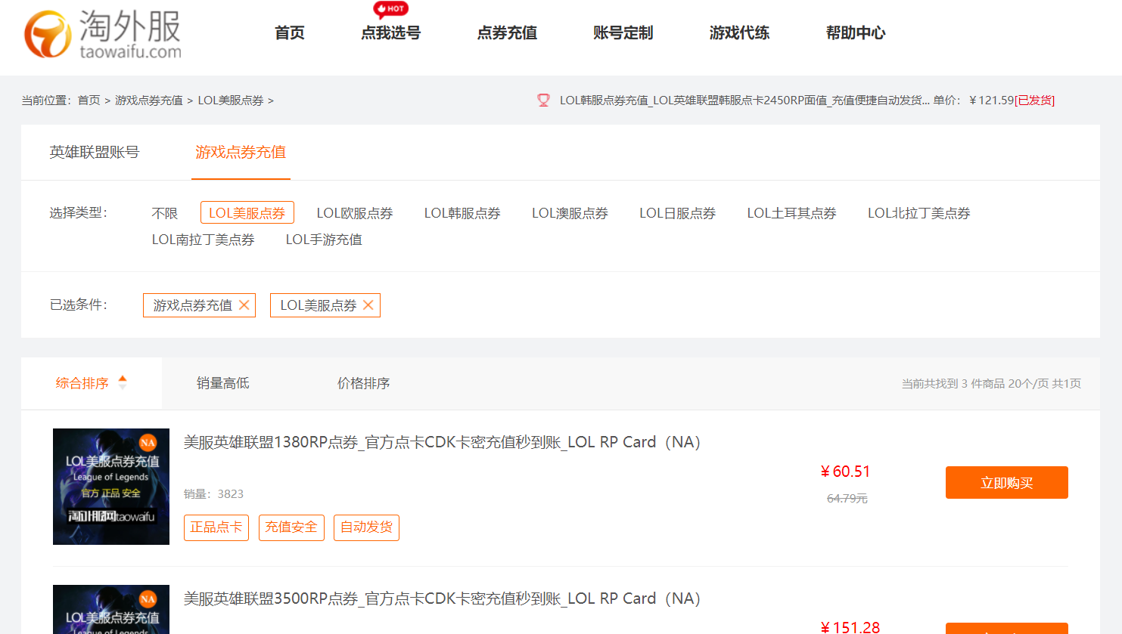Open 帮助中心 in the navigation bar
1122x634 pixels.
click(x=856, y=32)
